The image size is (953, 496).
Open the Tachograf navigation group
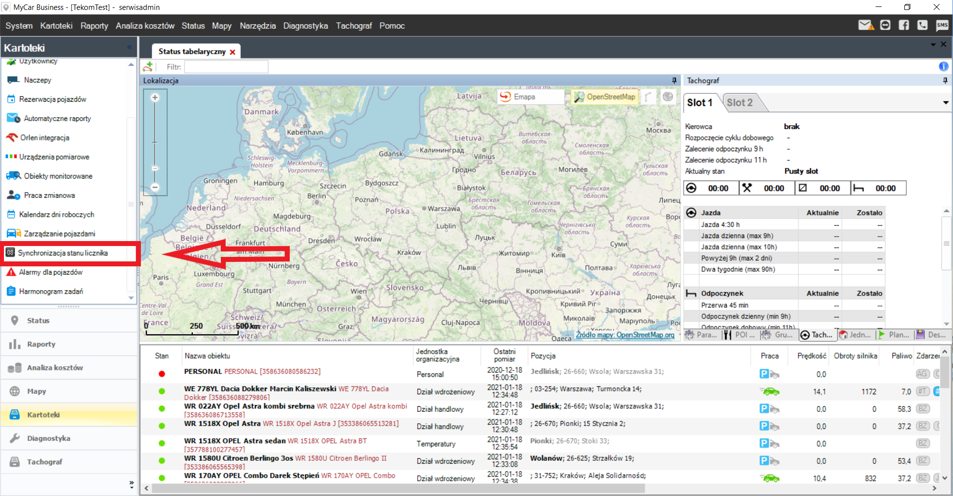point(68,462)
